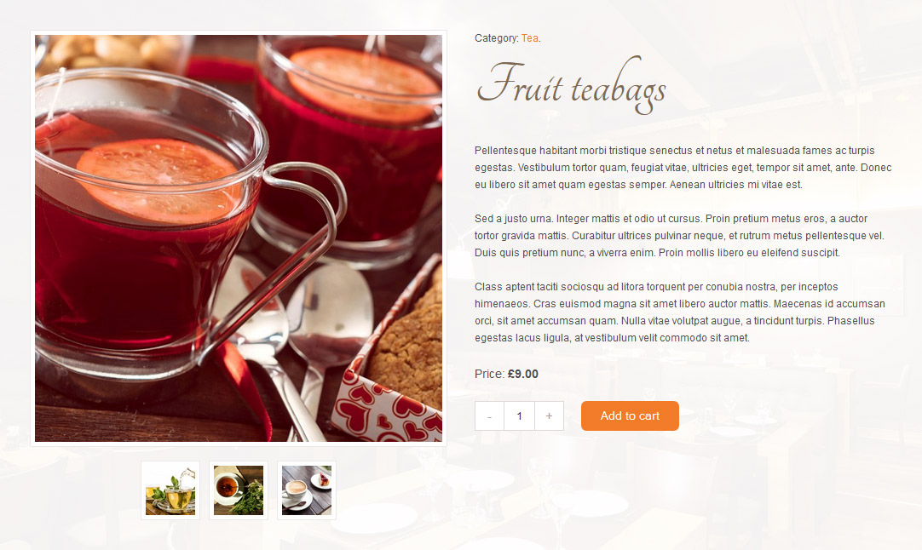
Task: Increase quantity with the plus button
Action: (x=550, y=416)
